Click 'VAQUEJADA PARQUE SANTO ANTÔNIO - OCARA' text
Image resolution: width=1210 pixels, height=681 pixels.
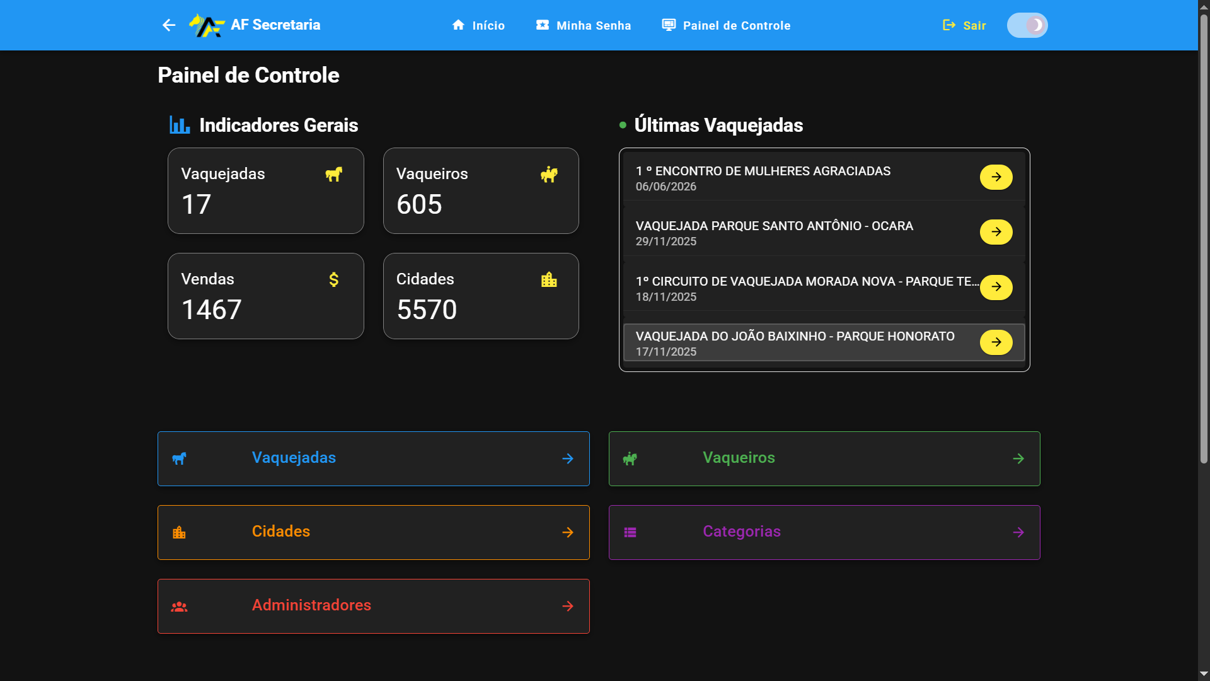tap(774, 226)
